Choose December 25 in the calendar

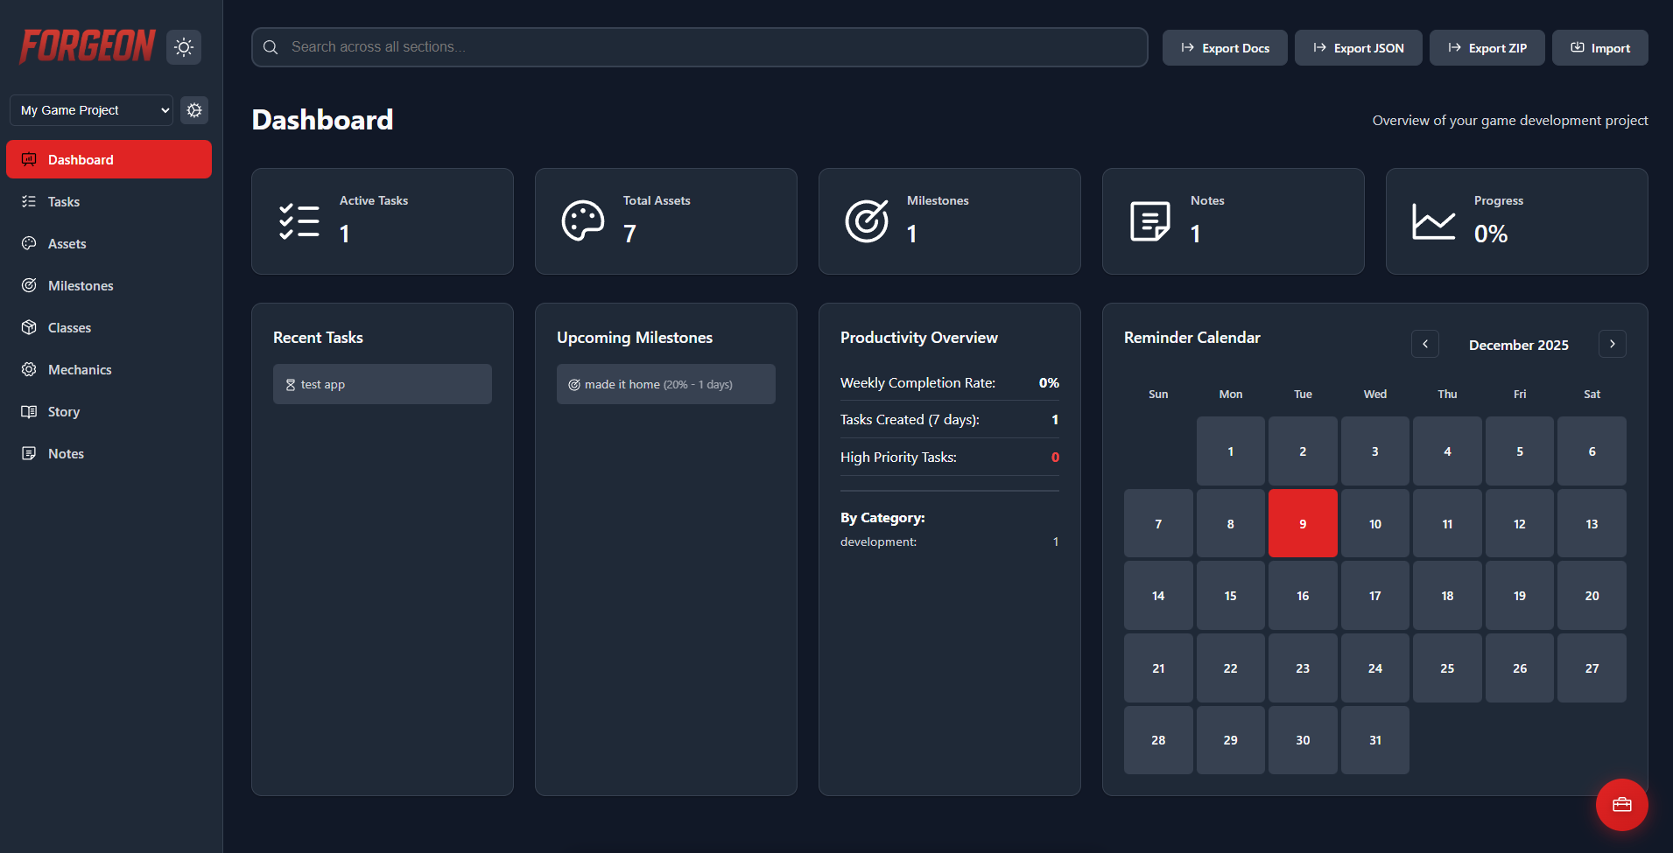pyautogui.click(x=1447, y=668)
